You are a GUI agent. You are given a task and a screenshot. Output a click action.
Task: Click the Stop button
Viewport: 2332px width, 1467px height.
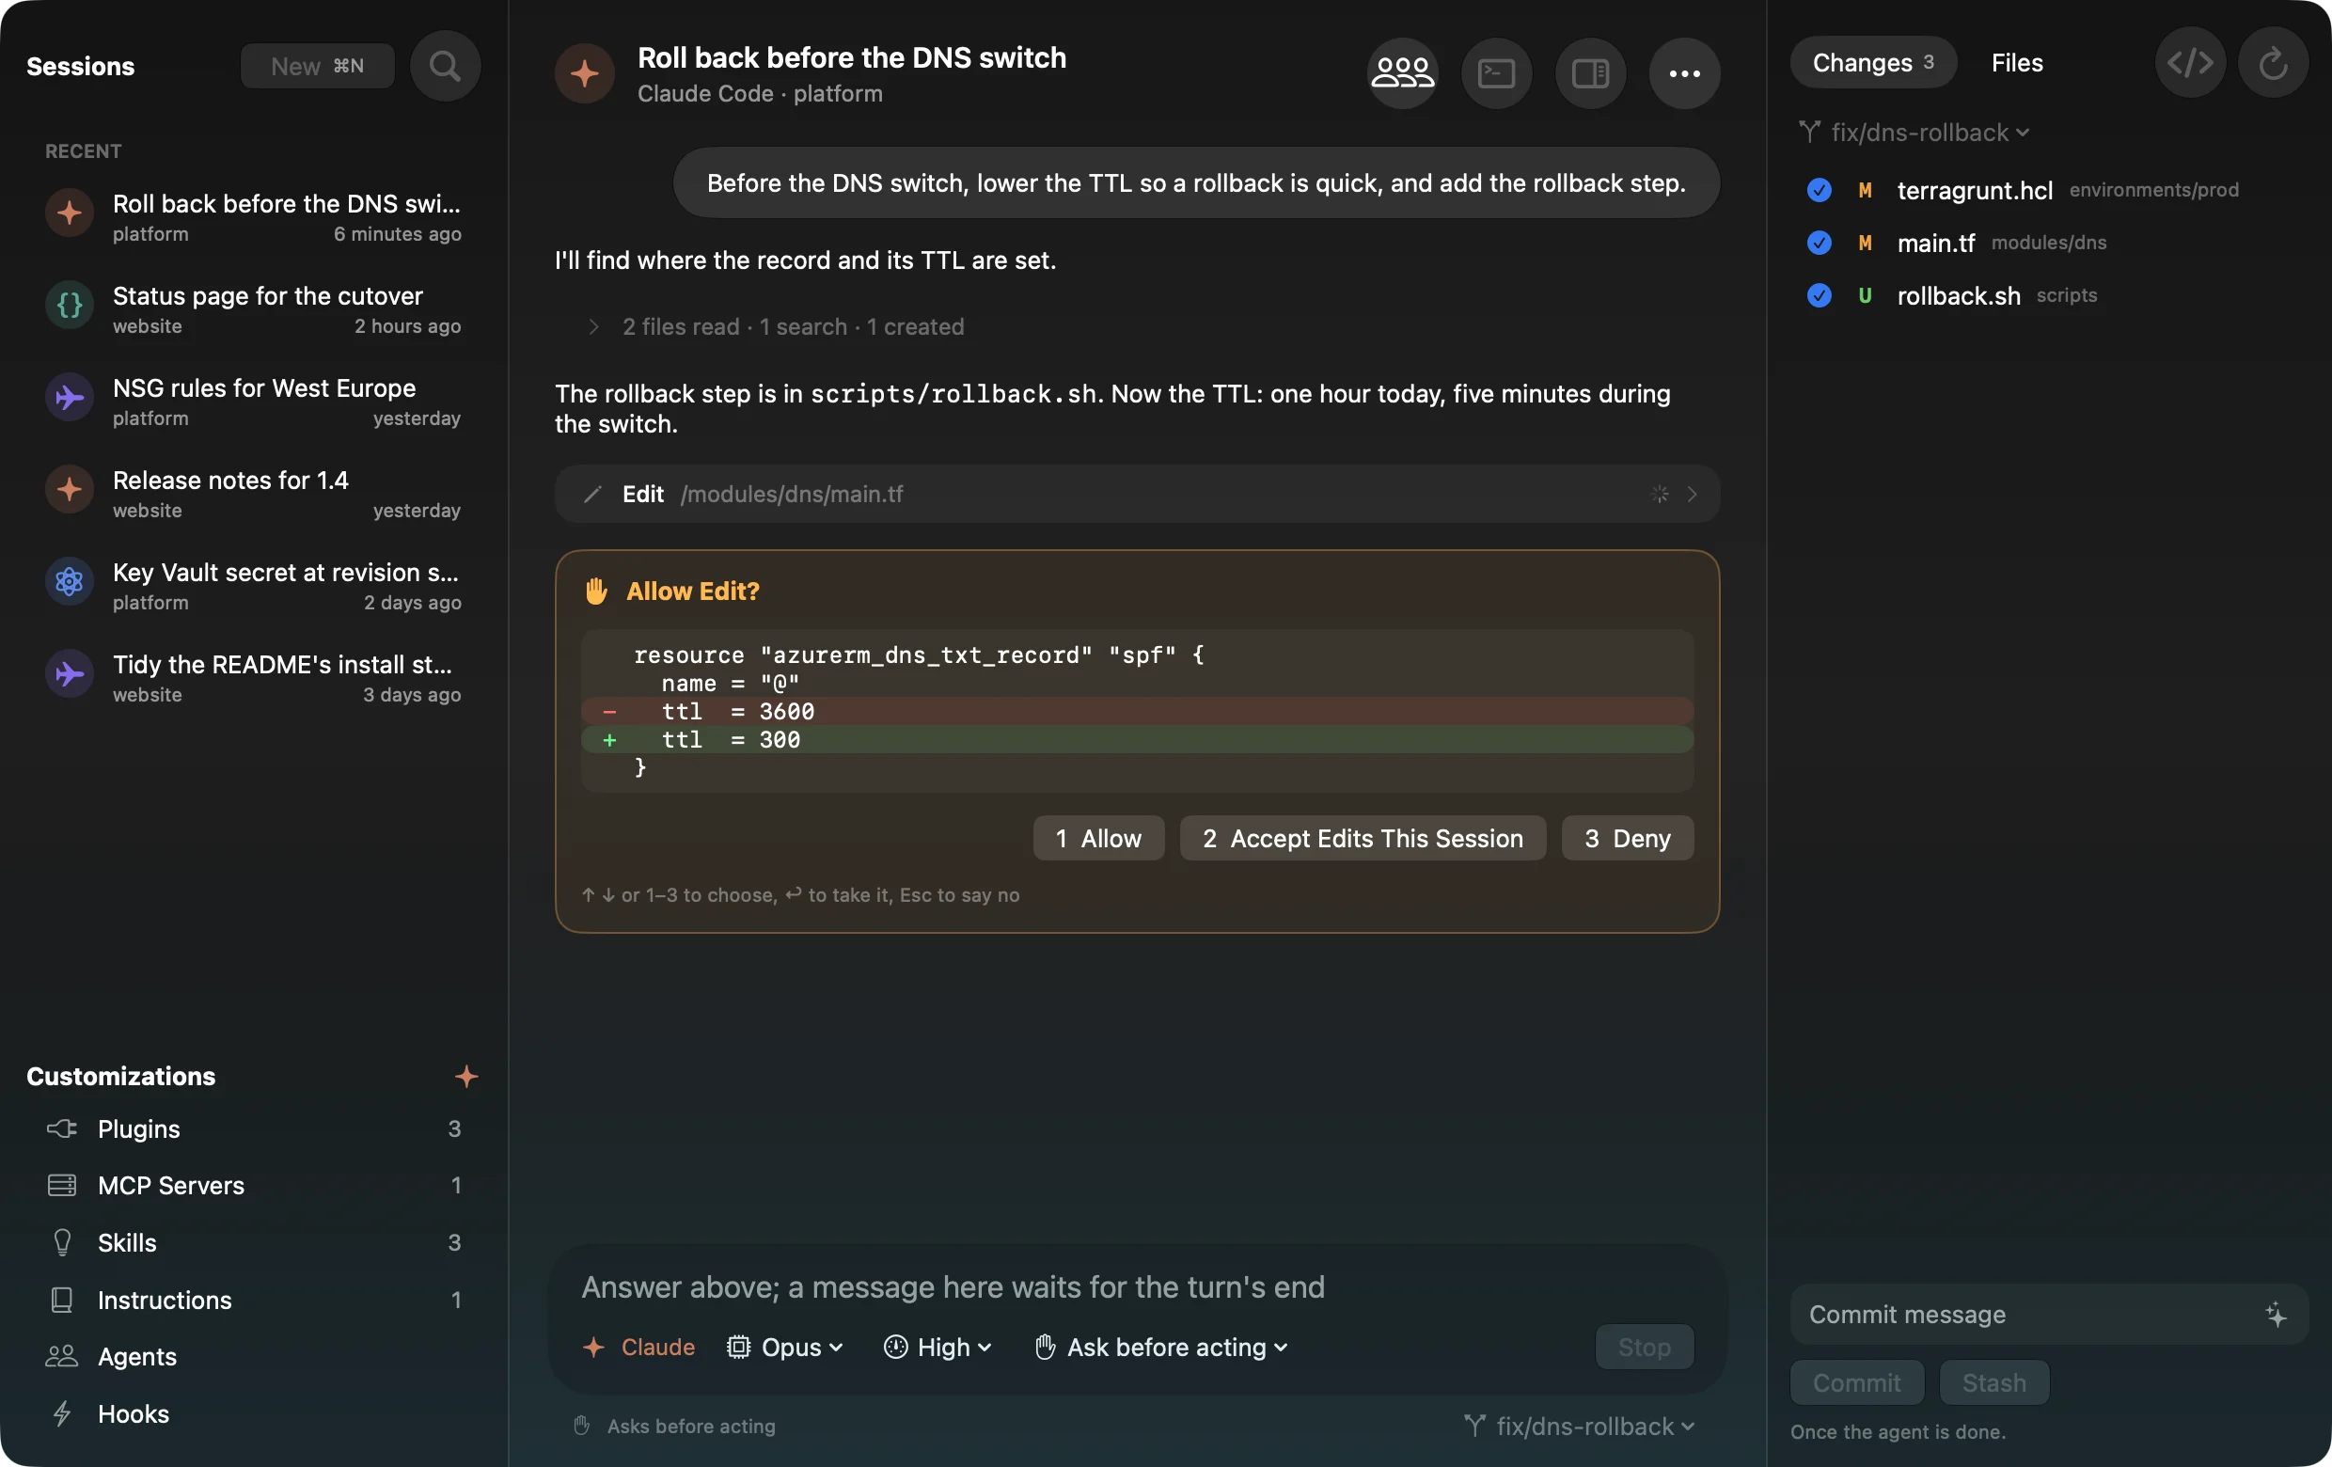1644,1346
